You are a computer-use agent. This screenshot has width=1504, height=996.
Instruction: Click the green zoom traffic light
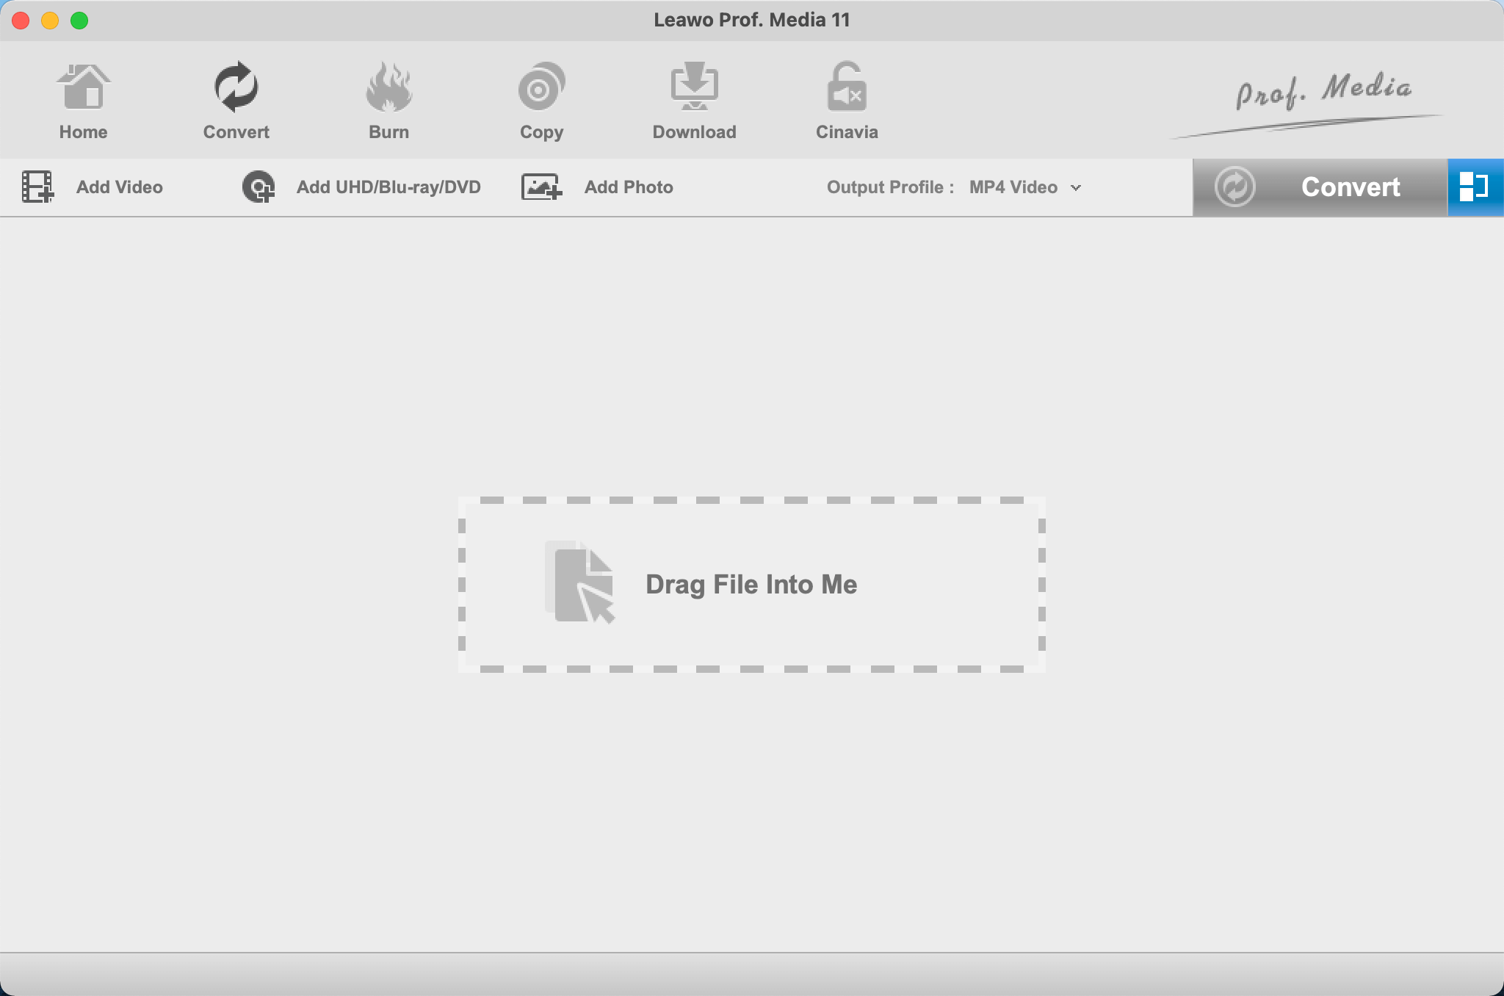click(79, 20)
